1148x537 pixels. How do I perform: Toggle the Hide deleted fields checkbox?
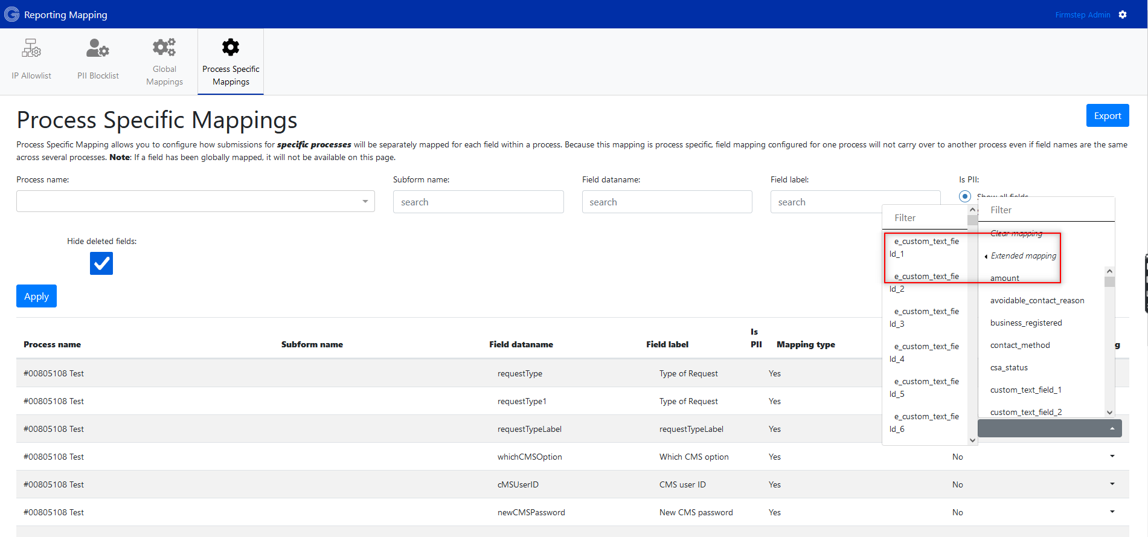coord(101,263)
